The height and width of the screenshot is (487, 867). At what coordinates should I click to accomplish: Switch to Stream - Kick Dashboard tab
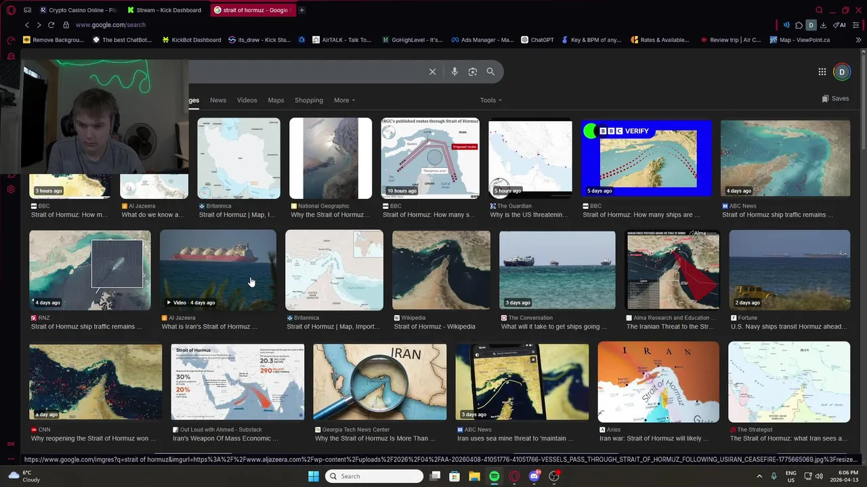coord(165,10)
